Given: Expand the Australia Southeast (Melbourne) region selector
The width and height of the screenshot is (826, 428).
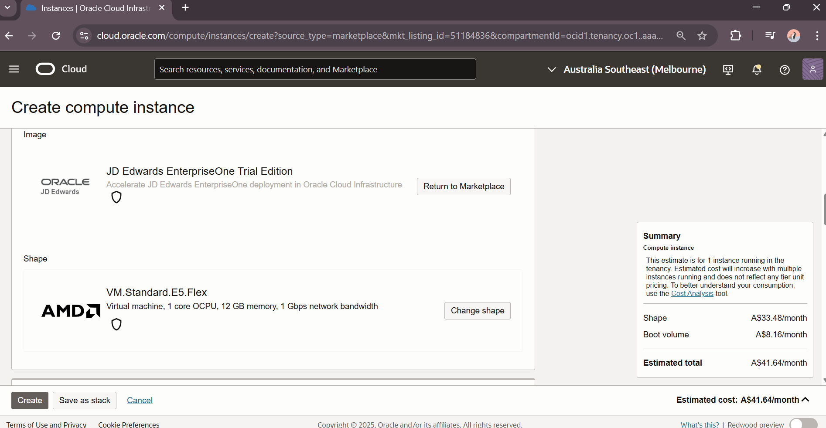Looking at the screenshot, I should tap(626, 70).
